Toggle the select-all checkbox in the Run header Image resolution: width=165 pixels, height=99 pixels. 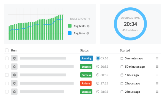[x=7, y=50]
